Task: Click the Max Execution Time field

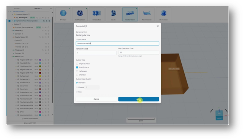Action: tap(139, 52)
